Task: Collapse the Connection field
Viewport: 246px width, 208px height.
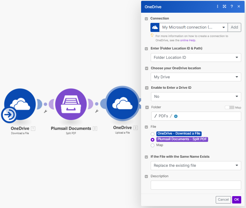Action: point(146,19)
